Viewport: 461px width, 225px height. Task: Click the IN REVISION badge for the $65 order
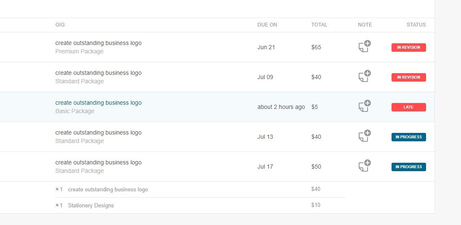coord(408,48)
